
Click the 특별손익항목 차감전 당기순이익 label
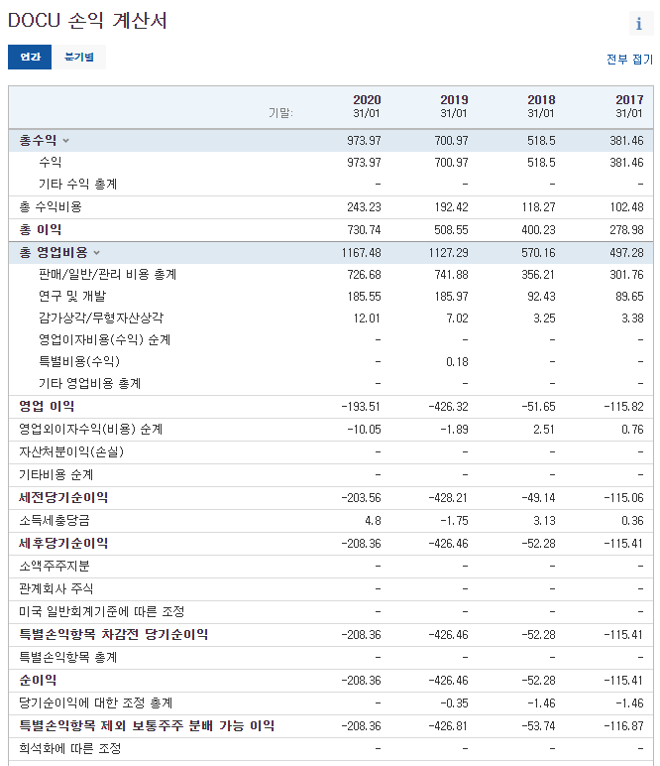(x=114, y=635)
